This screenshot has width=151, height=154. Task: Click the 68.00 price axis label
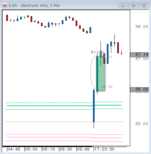[x=142, y=27]
